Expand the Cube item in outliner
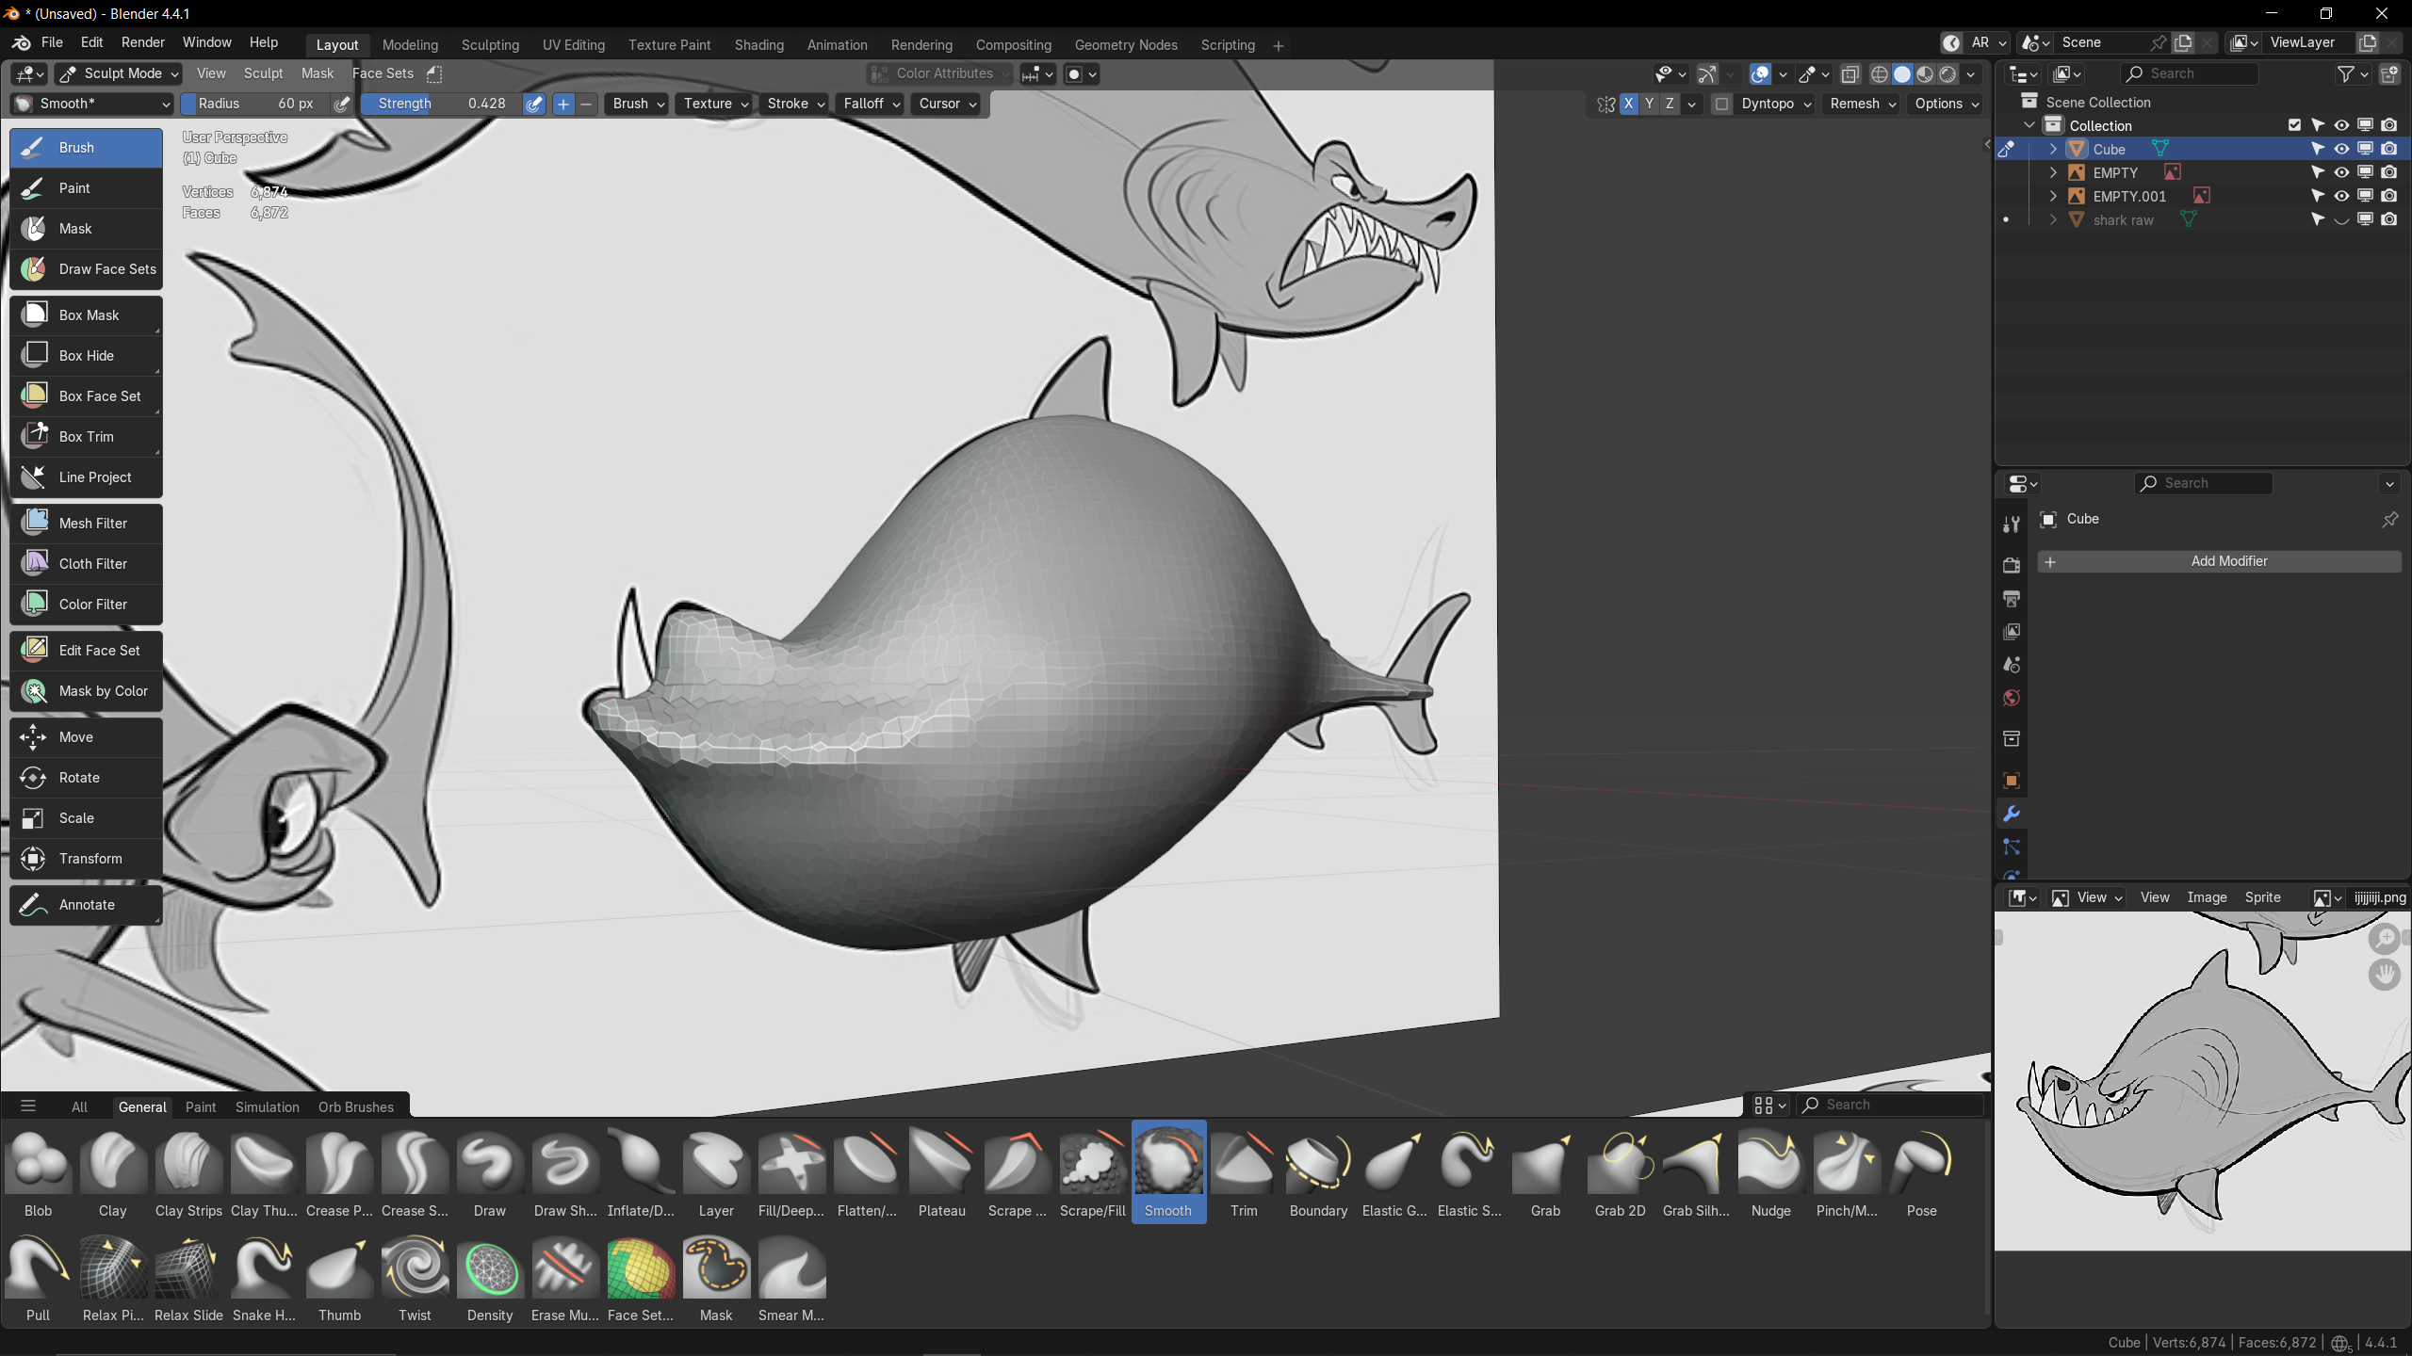Image resolution: width=2412 pixels, height=1356 pixels. 2053,149
